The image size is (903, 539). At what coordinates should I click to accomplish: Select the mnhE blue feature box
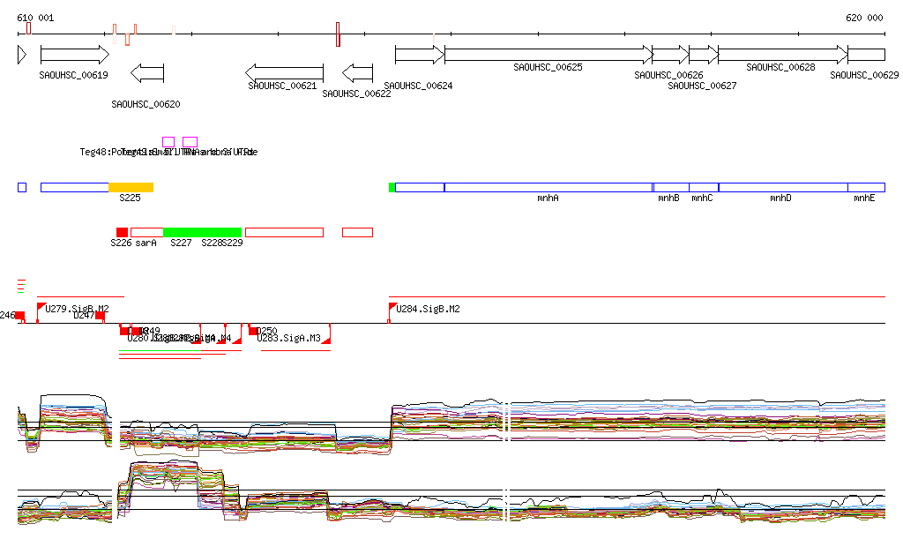pyautogui.click(x=867, y=187)
